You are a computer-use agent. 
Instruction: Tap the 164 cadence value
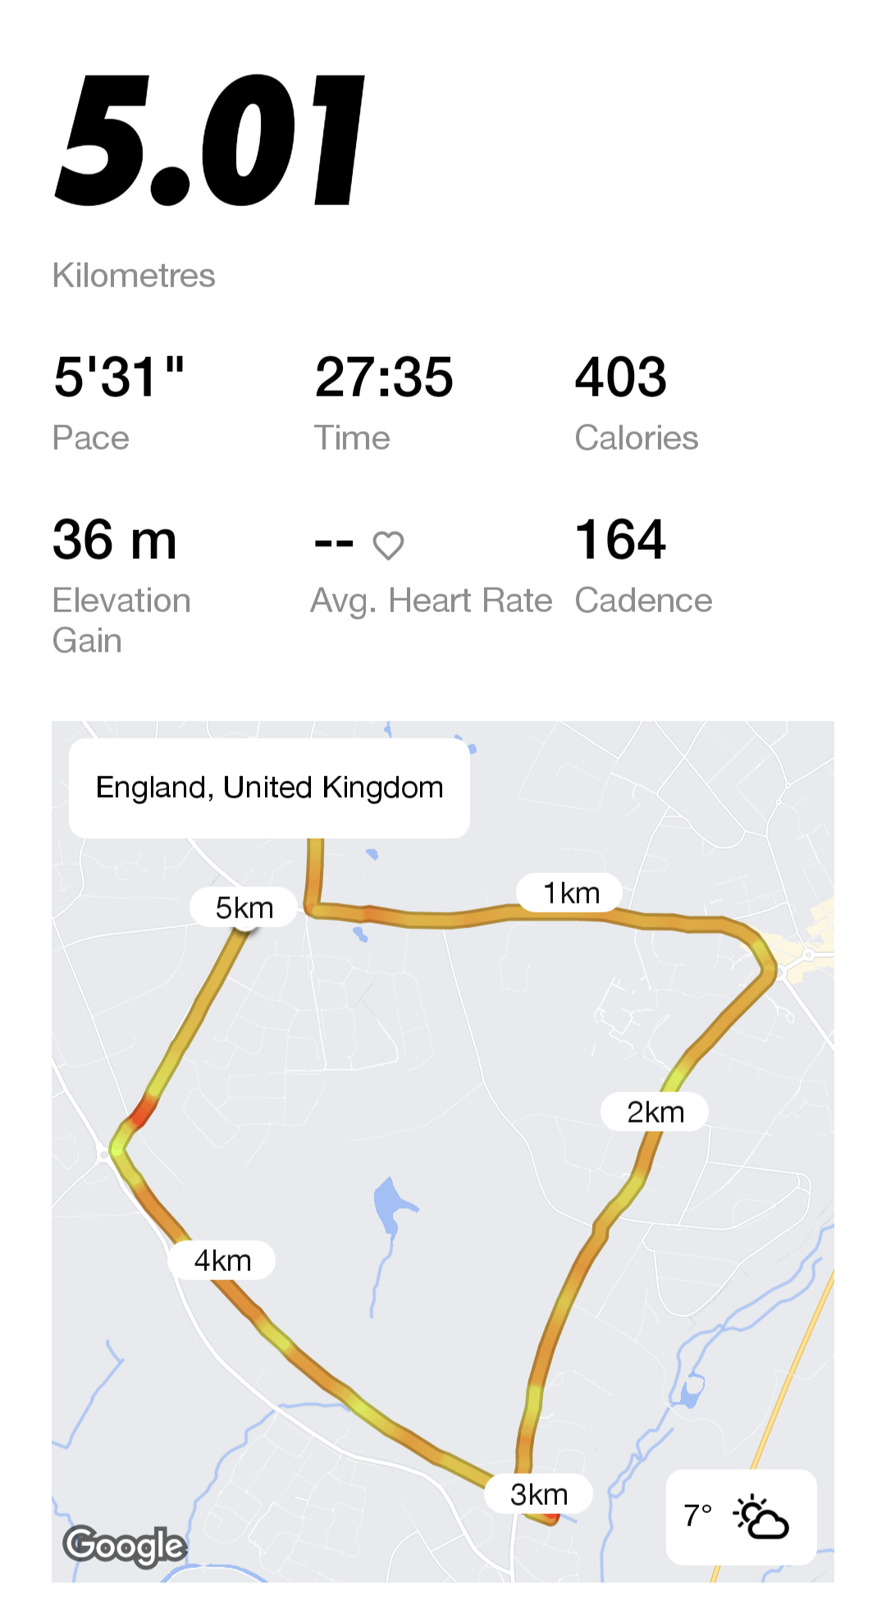620,540
